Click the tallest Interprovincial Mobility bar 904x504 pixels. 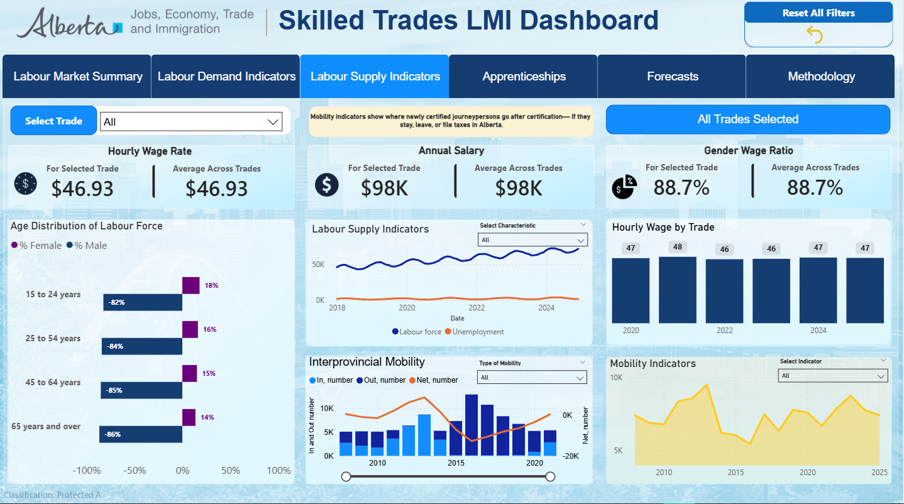[x=471, y=425]
